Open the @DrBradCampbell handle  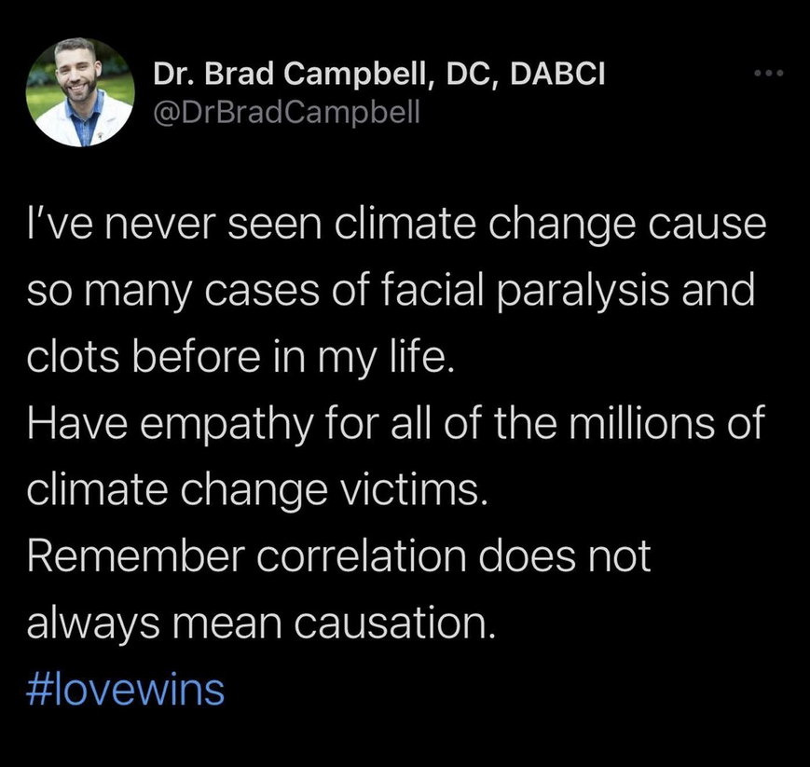(287, 113)
